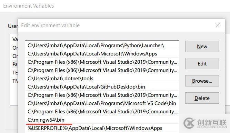Viewport: 230px width, 133px height.
Task: Close the Edit environment variable dialog
Action: point(218,25)
